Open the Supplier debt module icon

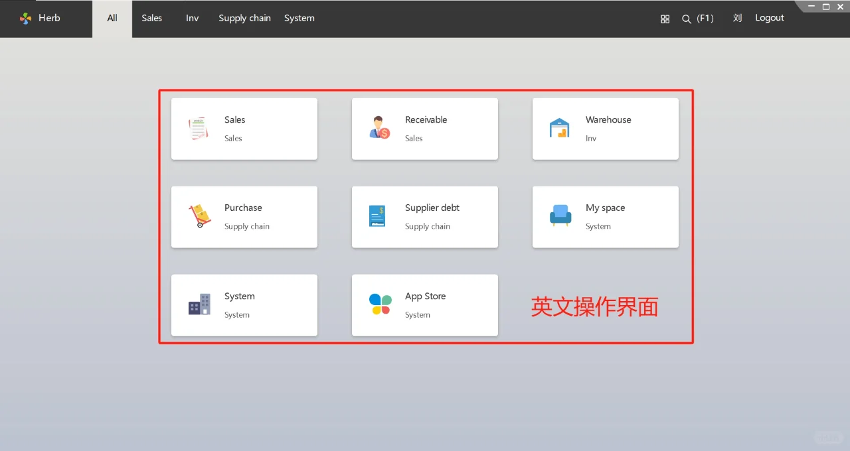pyautogui.click(x=378, y=217)
